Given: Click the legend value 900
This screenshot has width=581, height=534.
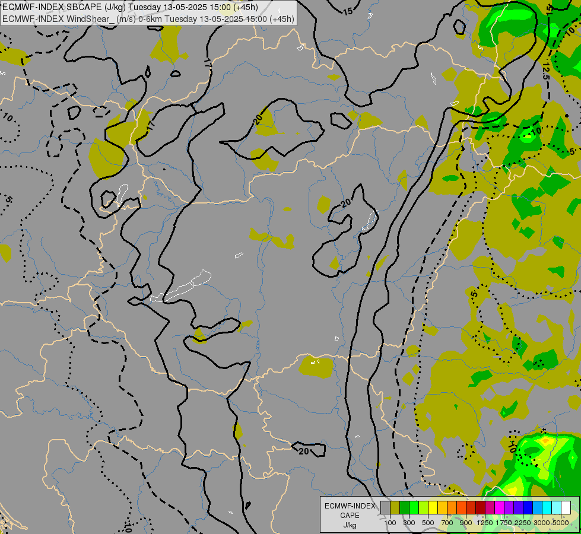Looking at the screenshot, I should pos(466,523).
